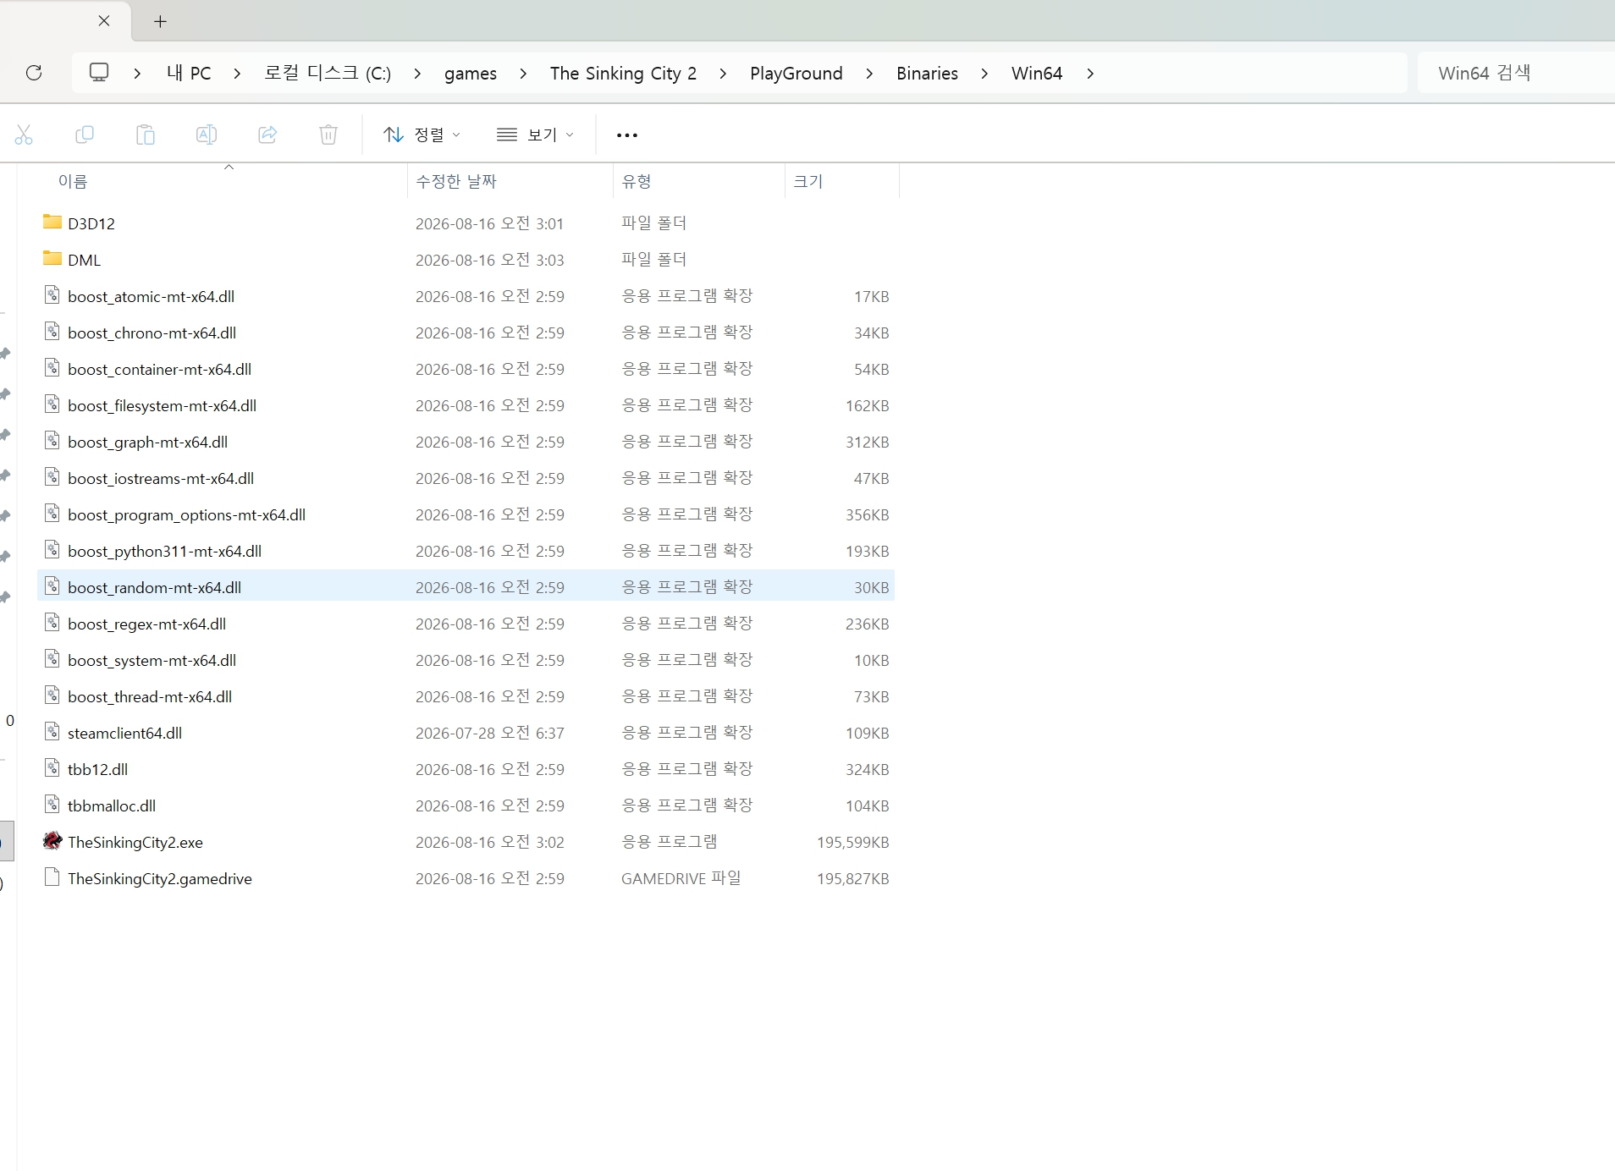Sort by 크기 column header
Image resolution: width=1615 pixels, height=1171 pixels.
pyautogui.click(x=808, y=181)
